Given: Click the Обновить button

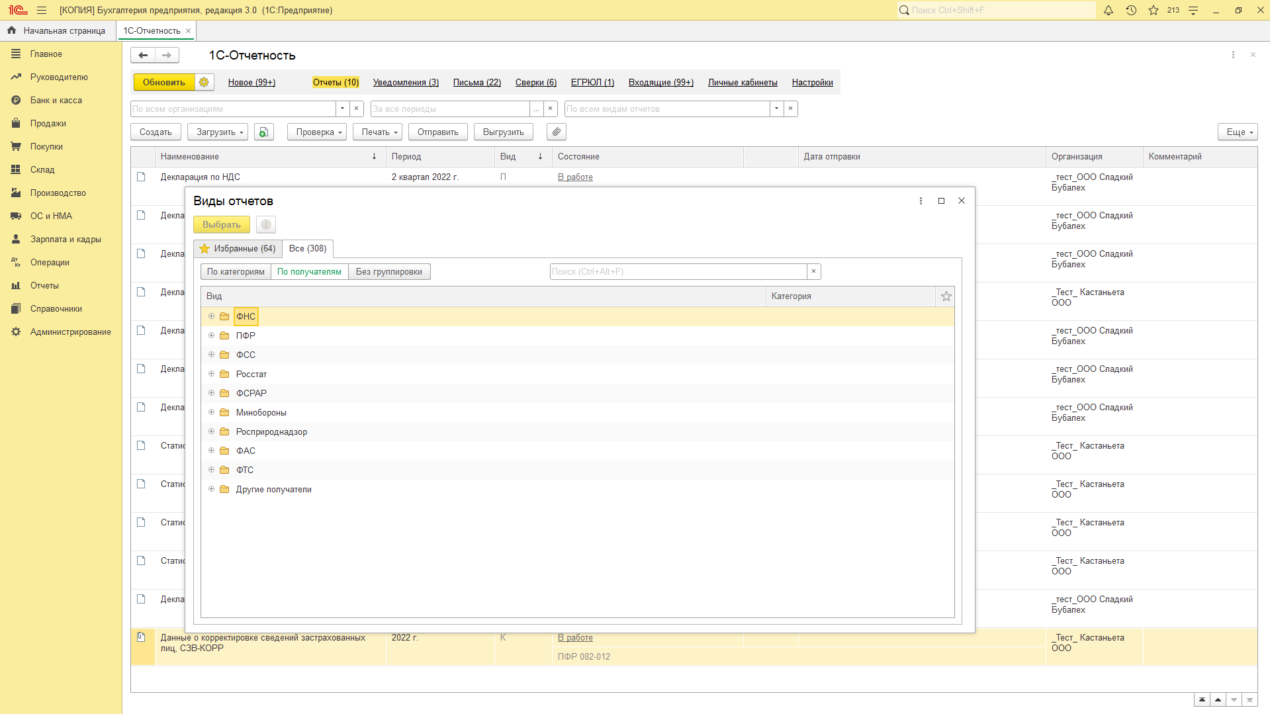Looking at the screenshot, I should [x=164, y=82].
